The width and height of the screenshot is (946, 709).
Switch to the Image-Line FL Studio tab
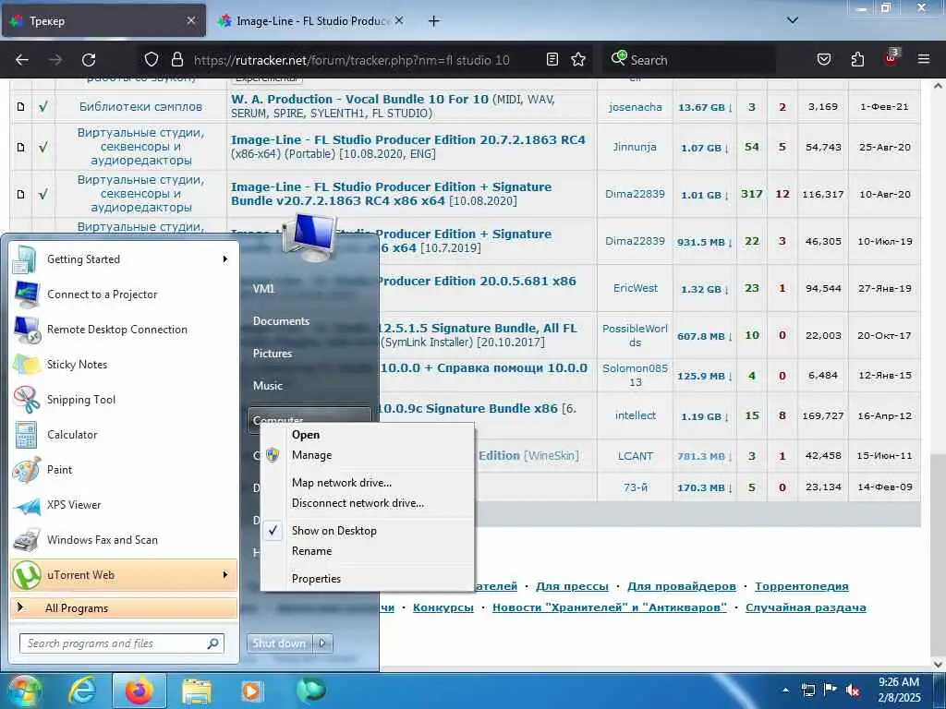[x=311, y=20]
